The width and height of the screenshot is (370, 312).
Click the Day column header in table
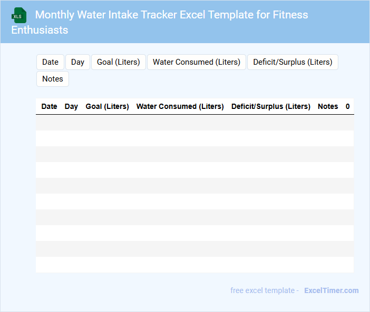71,106
